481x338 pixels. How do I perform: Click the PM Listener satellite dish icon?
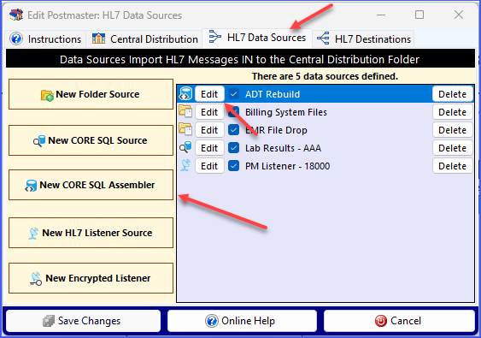coord(185,165)
